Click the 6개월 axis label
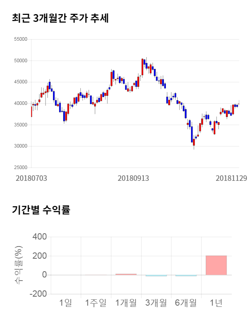 (x=186, y=303)
